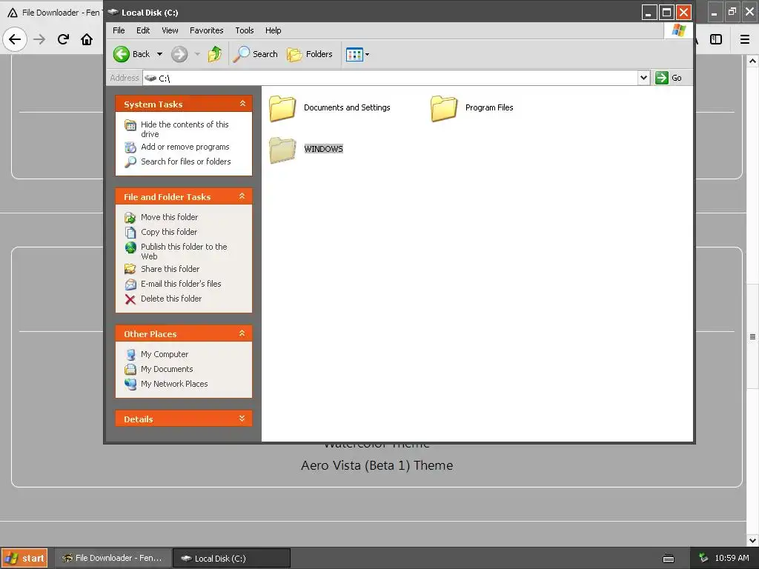Open the Tools menu
This screenshot has height=569, width=759.
(x=245, y=30)
